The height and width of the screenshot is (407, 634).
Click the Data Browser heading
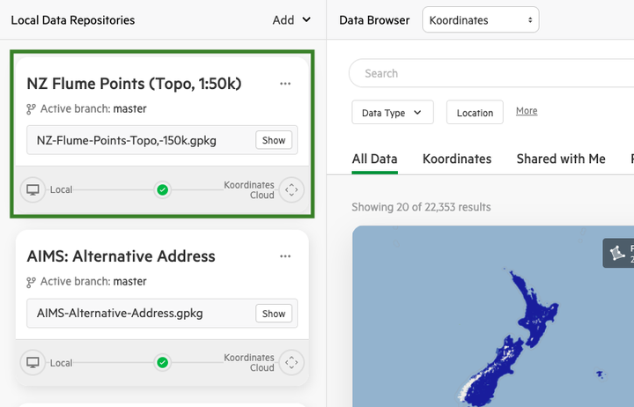[374, 20]
